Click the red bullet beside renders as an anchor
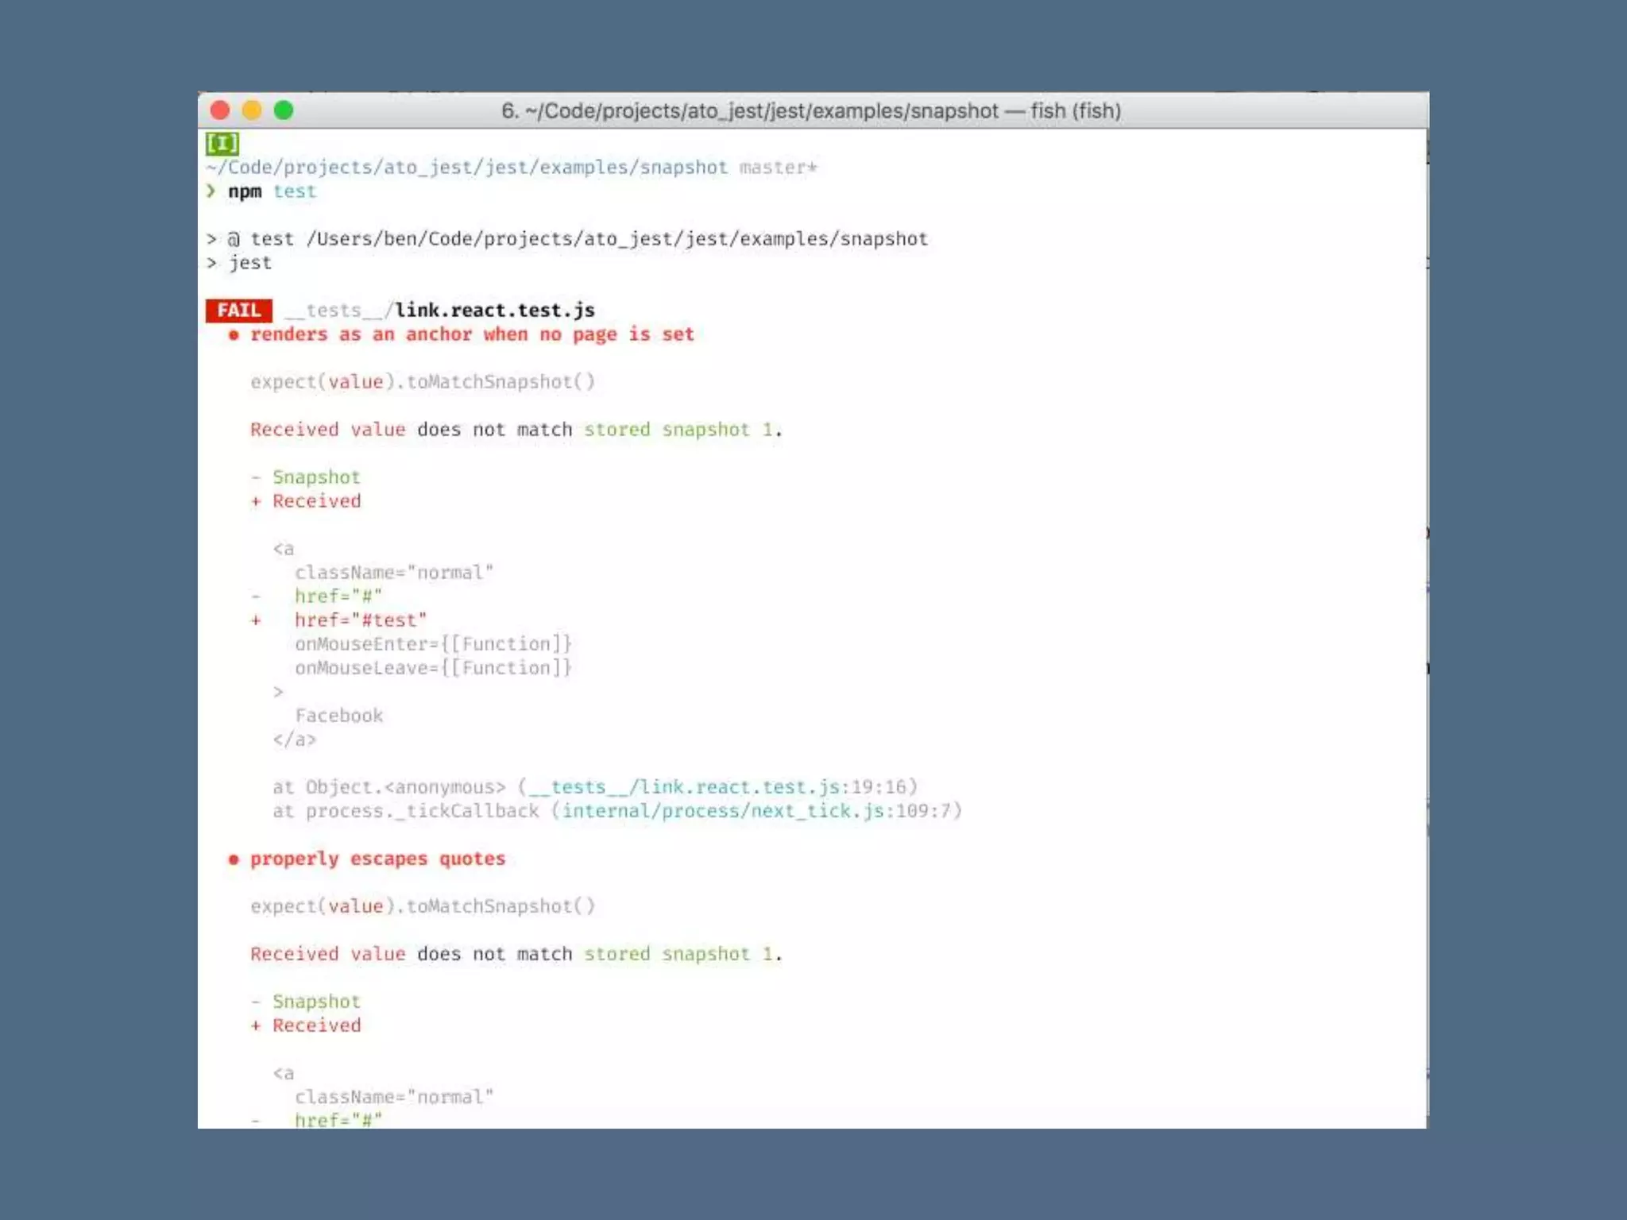This screenshot has height=1220, width=1627. click(234, 335)
